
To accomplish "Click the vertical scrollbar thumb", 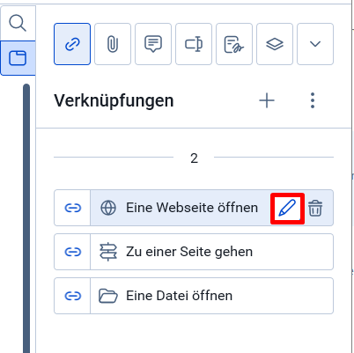I will [x=26, y=218].
